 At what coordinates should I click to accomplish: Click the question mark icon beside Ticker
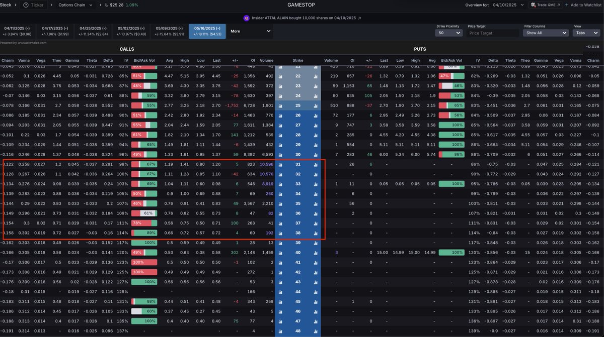click(x=26, y=5)
